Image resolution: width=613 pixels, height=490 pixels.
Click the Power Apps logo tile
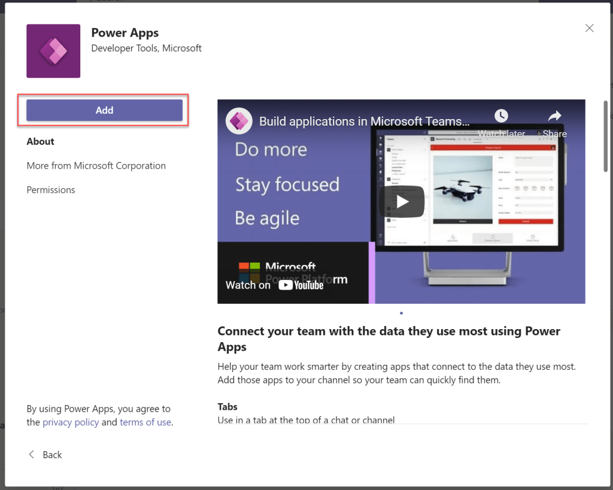[x=53, y=51]
